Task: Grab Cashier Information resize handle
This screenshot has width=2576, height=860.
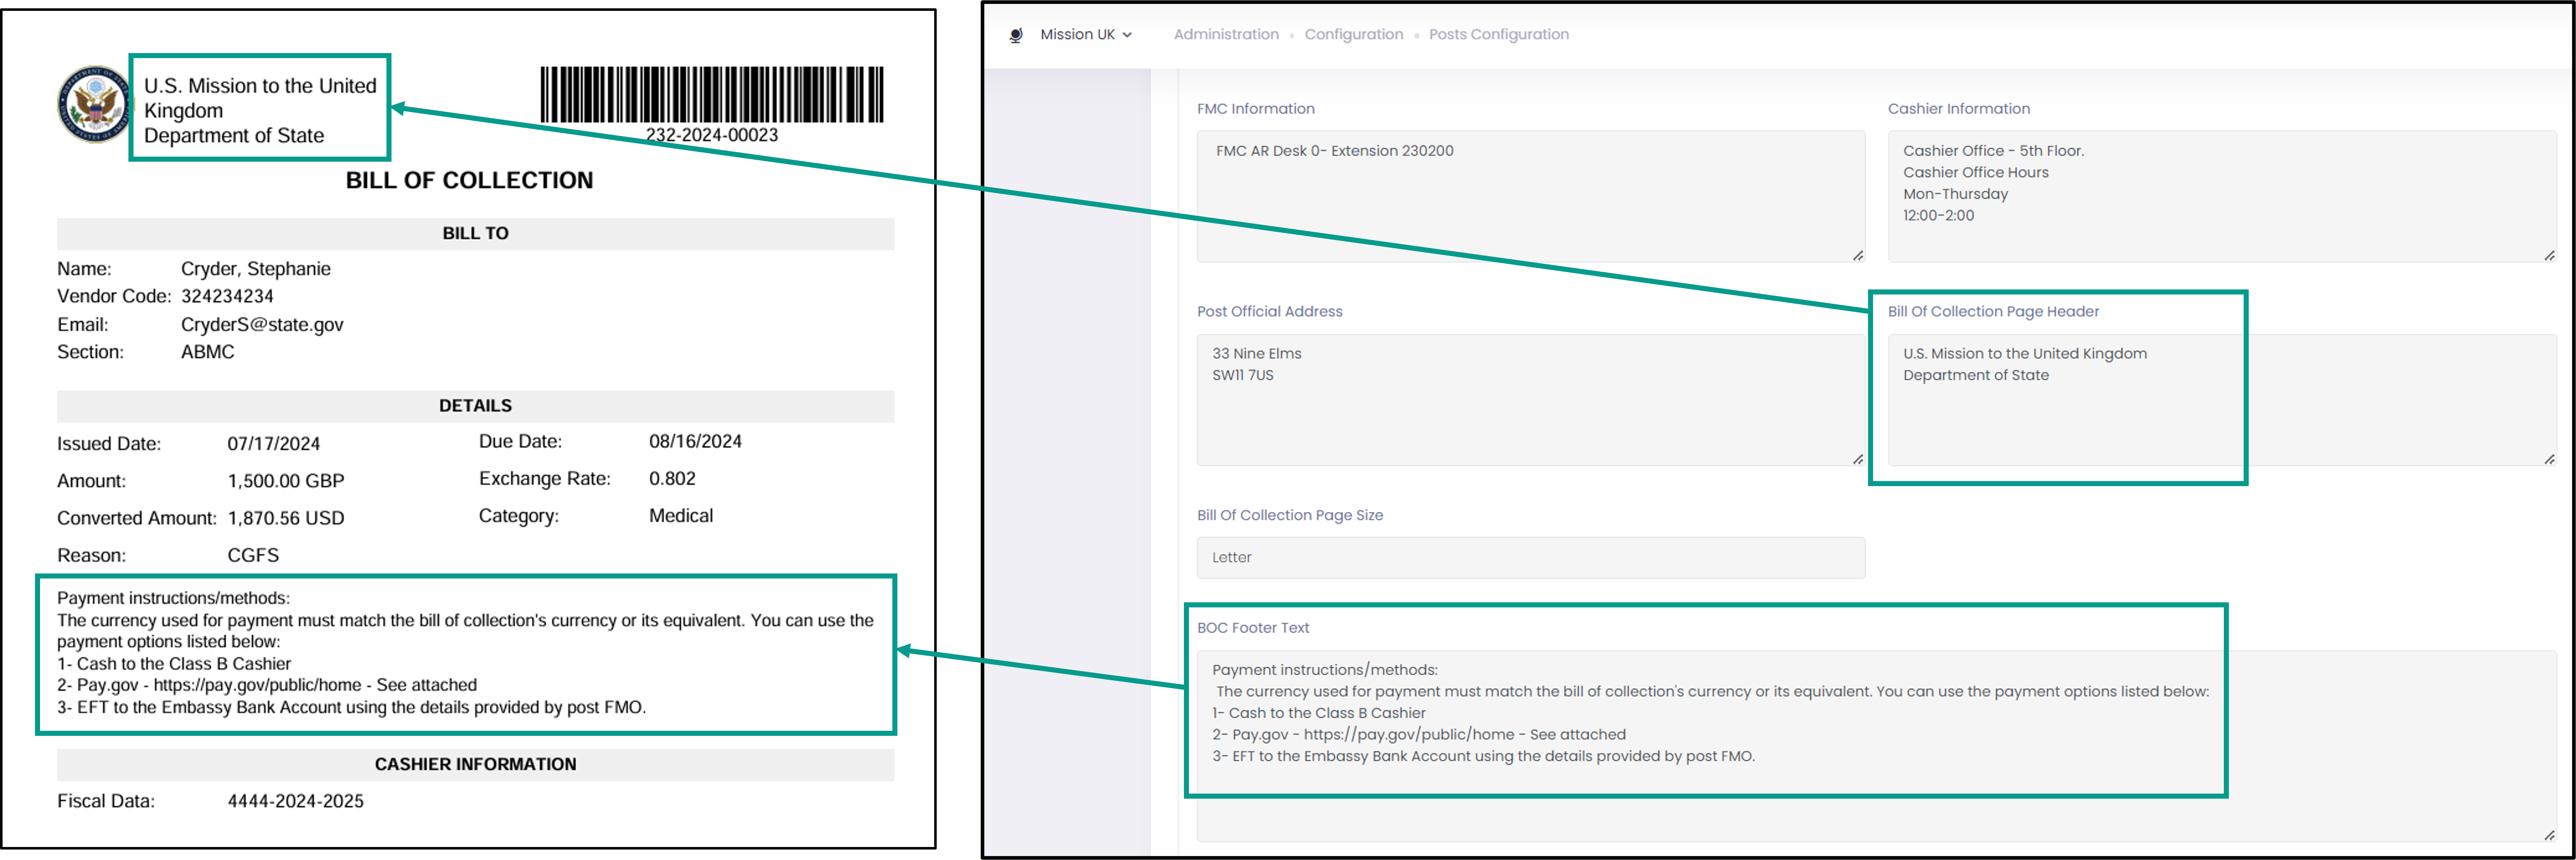Action: tap(2549, 255)
